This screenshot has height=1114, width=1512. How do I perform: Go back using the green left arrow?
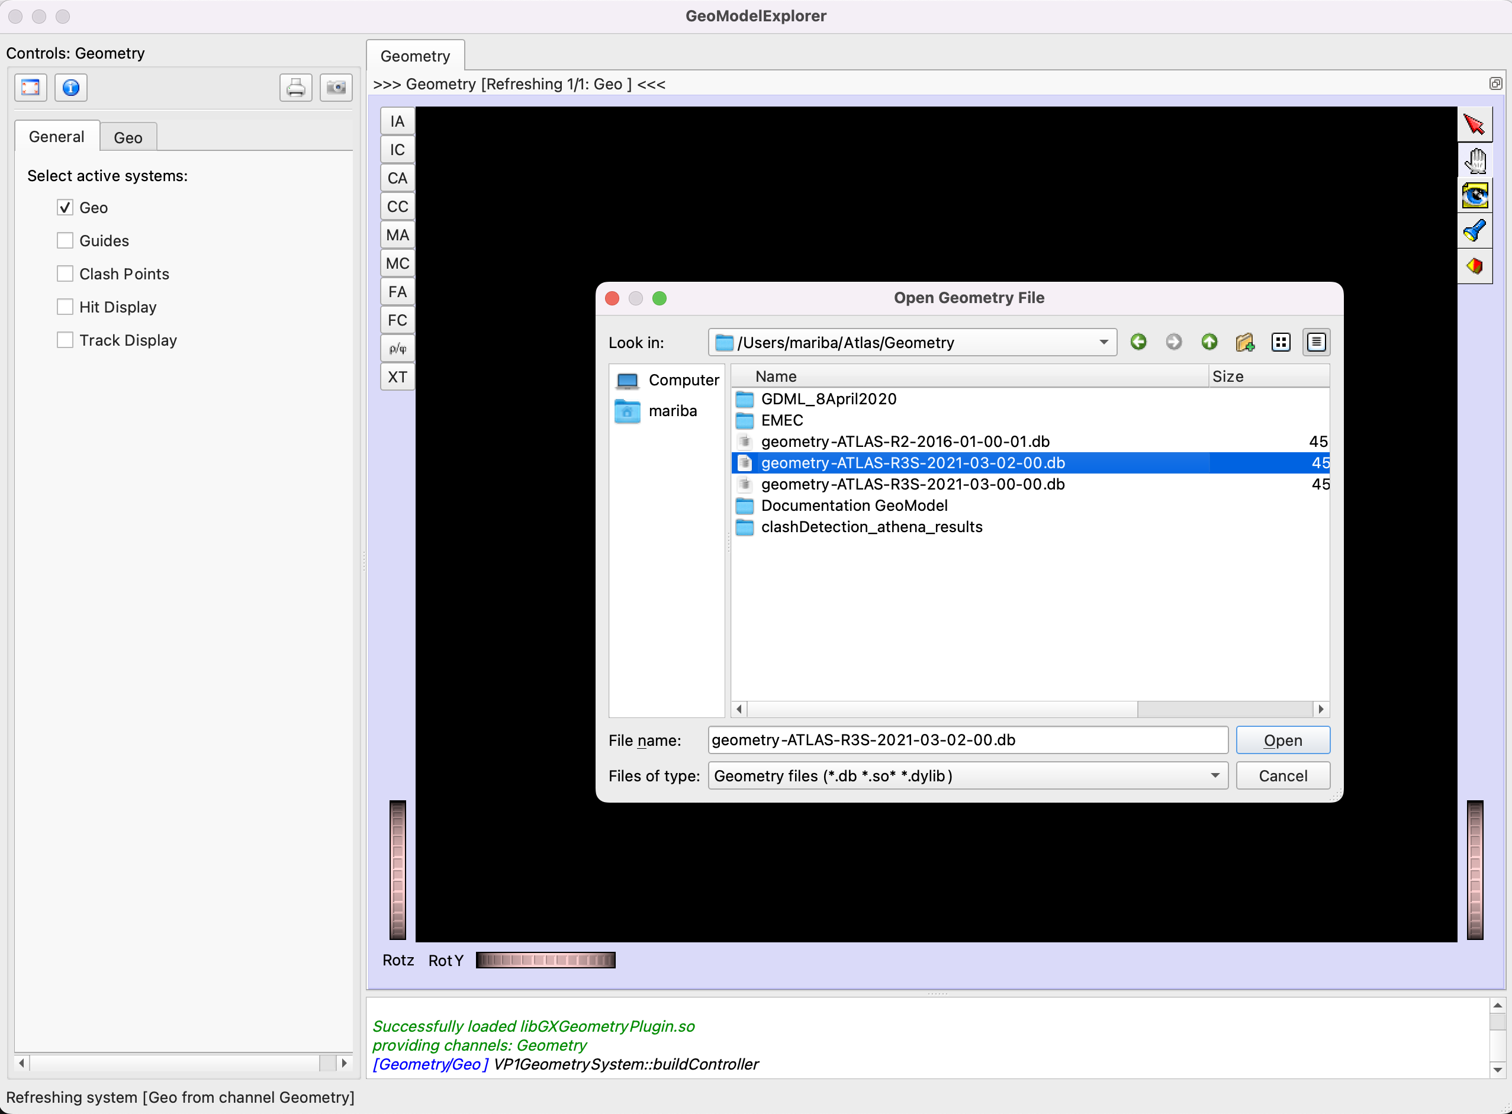point(1138,342)
